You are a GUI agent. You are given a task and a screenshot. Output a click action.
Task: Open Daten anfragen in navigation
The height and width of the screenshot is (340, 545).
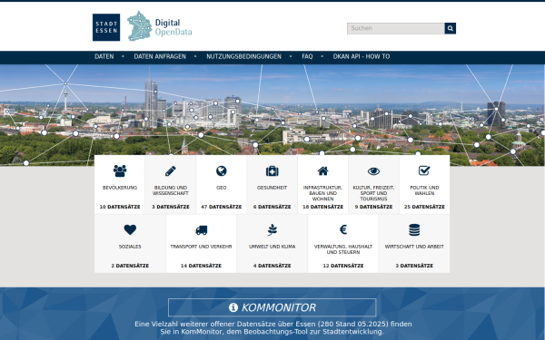point(160,56)
